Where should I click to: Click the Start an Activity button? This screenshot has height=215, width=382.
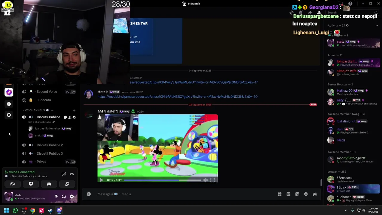49,184
